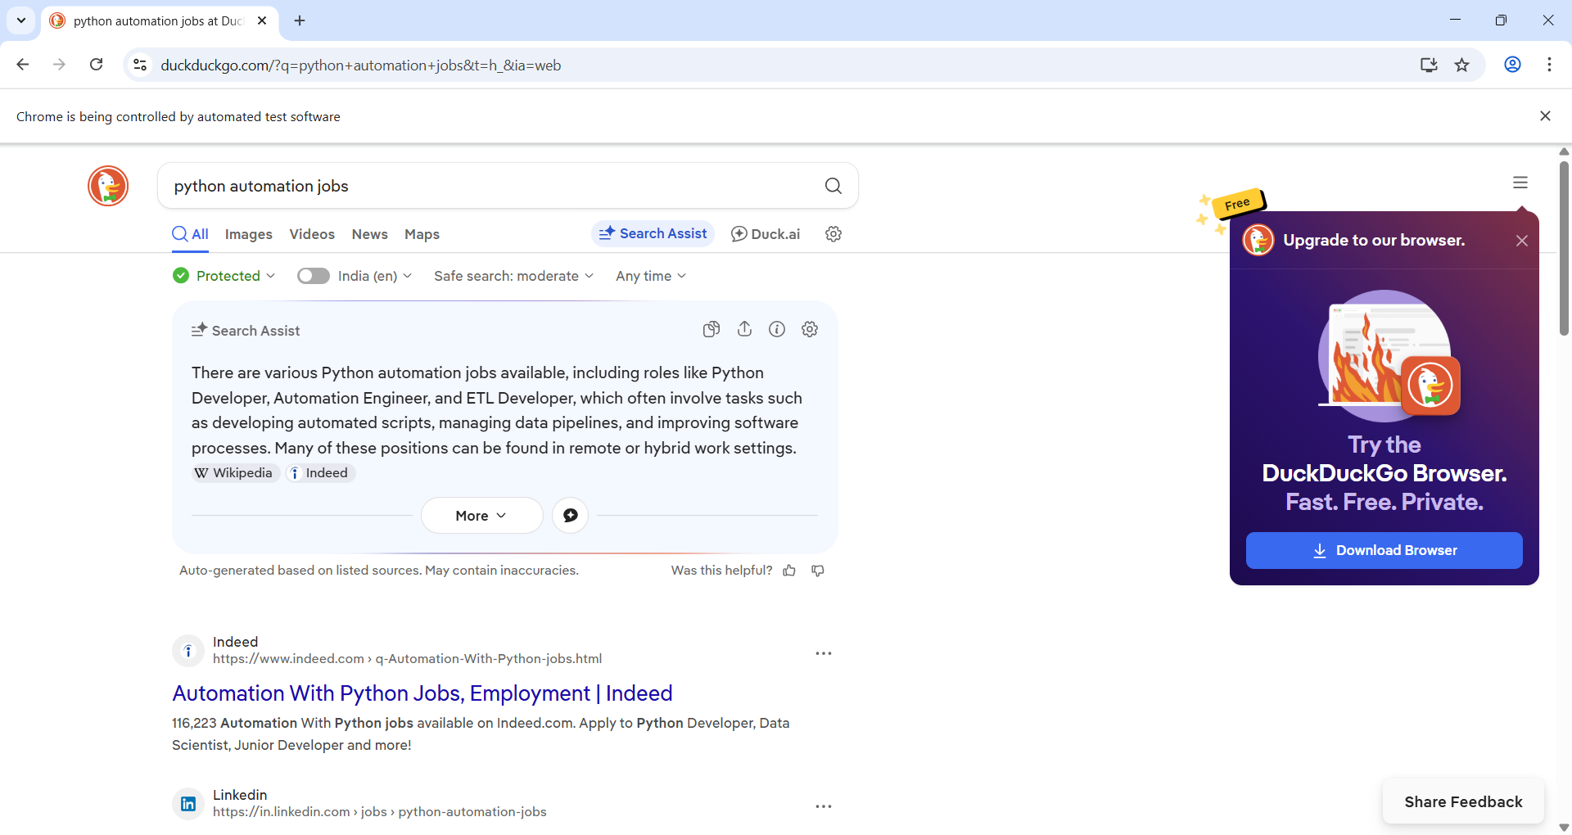Regenerate the Search Assist answer
This screenshot has height=835, width=1572.
(570, 515)
